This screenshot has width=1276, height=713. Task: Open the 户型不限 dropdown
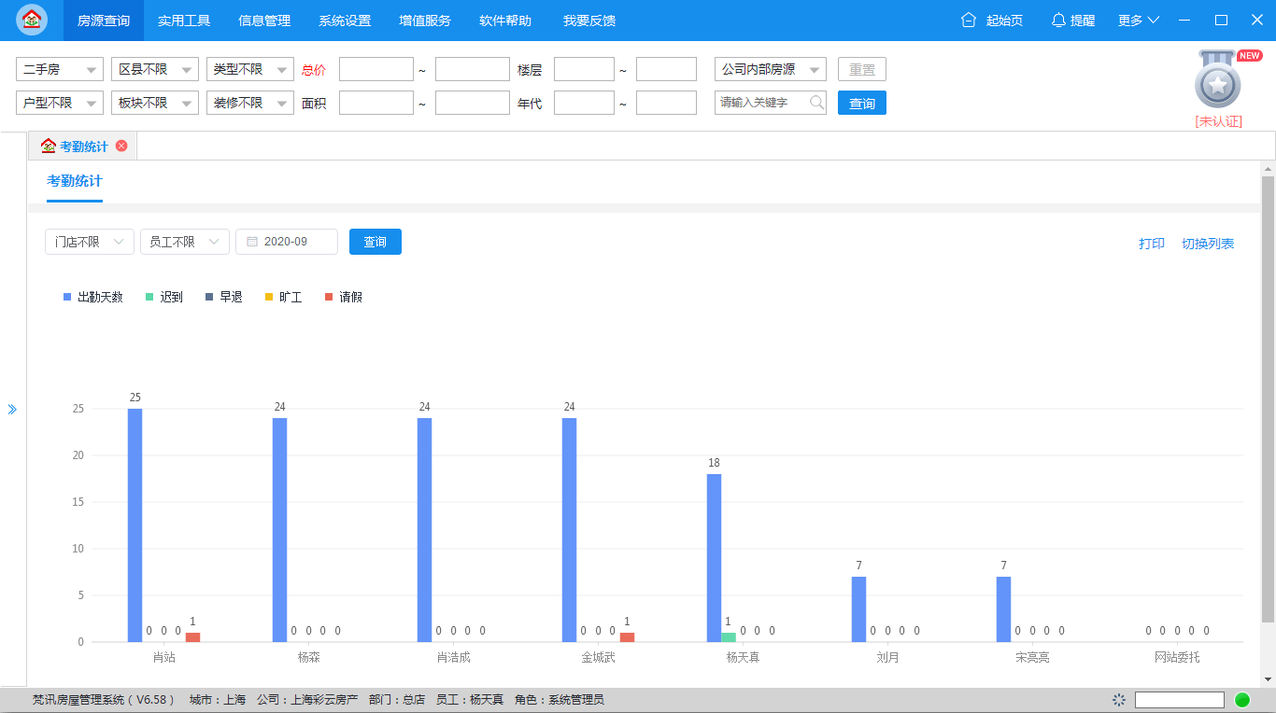[x=60, y=103]
